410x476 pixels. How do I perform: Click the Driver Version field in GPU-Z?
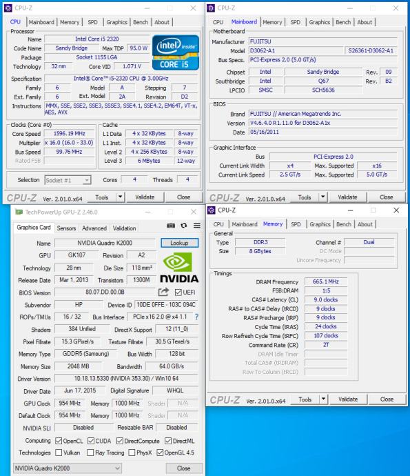tap(126, 379)
